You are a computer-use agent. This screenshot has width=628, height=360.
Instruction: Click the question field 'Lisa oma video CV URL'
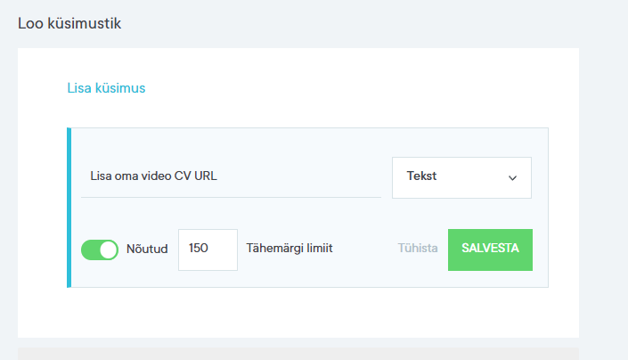point(153,176)
